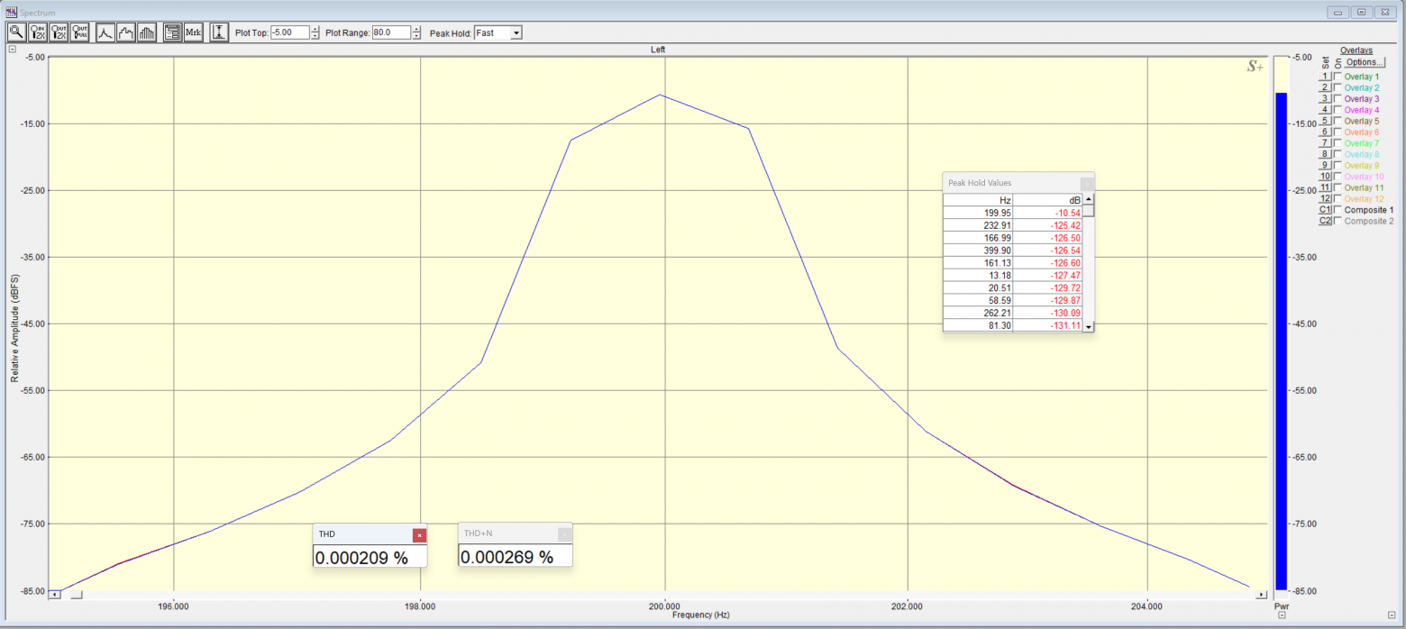Select the magnifier zoom tool

[16, 32]
